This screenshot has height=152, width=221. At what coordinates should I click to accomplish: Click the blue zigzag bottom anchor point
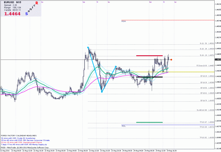point(102,92)
